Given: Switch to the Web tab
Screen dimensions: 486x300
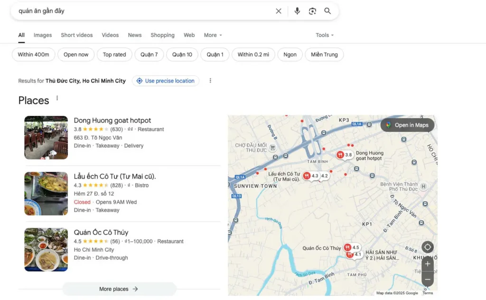Looking at the screenshot, I should 189,35.
